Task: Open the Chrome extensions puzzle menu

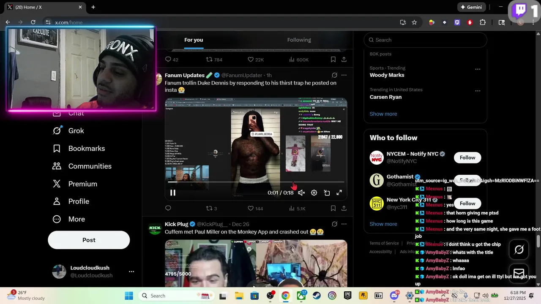Action: click(483, 22)
